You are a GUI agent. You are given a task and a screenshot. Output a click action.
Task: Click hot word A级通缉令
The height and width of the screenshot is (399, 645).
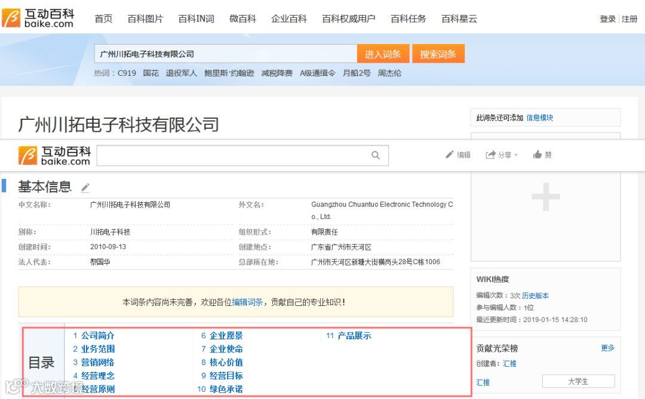[318, 73]
